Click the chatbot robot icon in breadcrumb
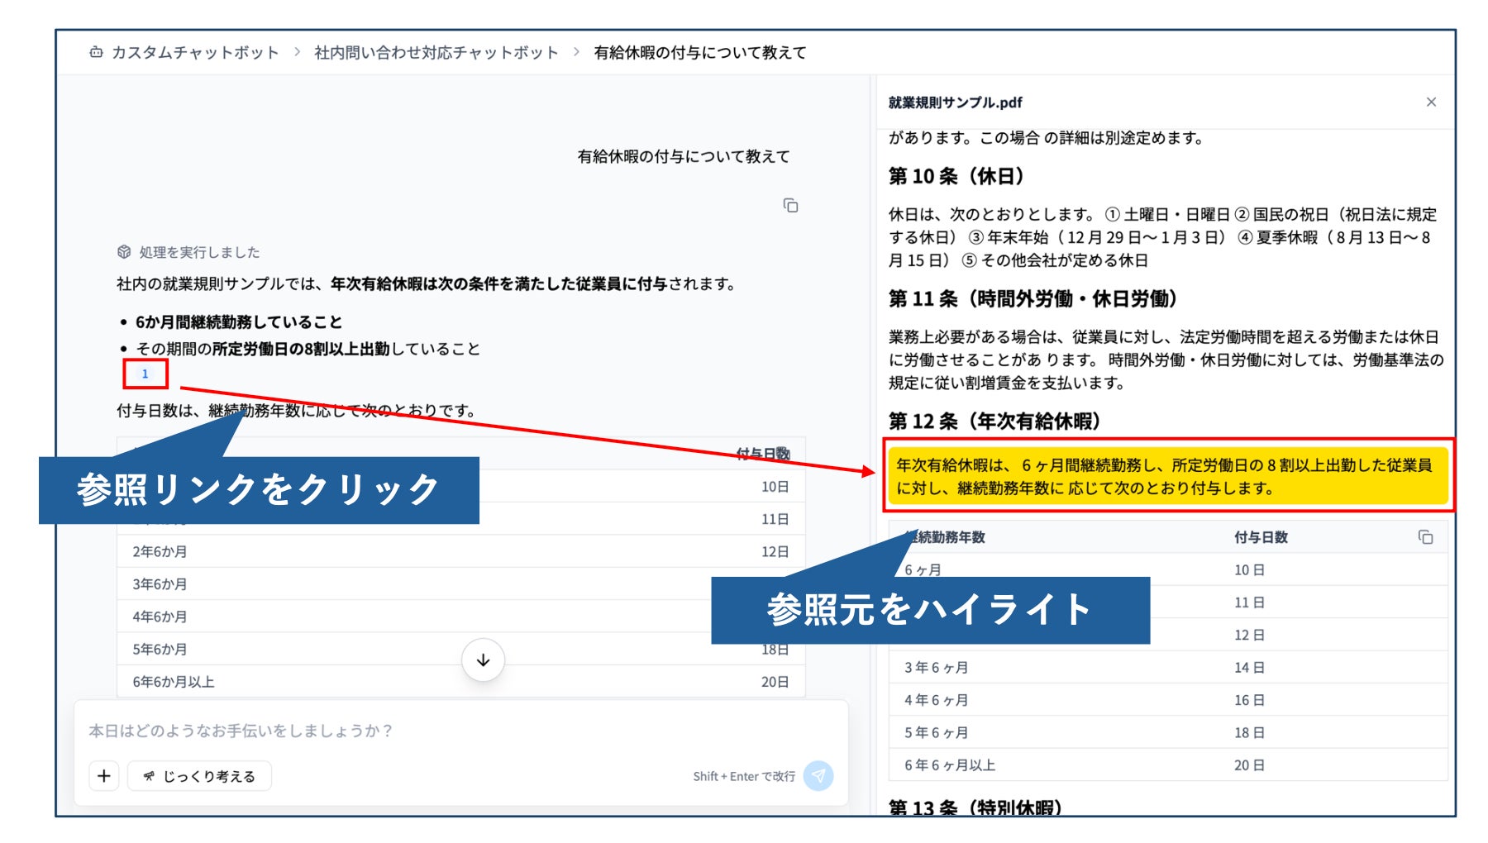Viewport: 1488px width, 843px height. (96, 52)
